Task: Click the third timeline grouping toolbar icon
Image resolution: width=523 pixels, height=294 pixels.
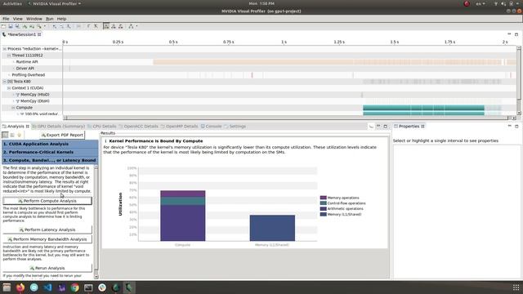Action: [x=121, y=26]
